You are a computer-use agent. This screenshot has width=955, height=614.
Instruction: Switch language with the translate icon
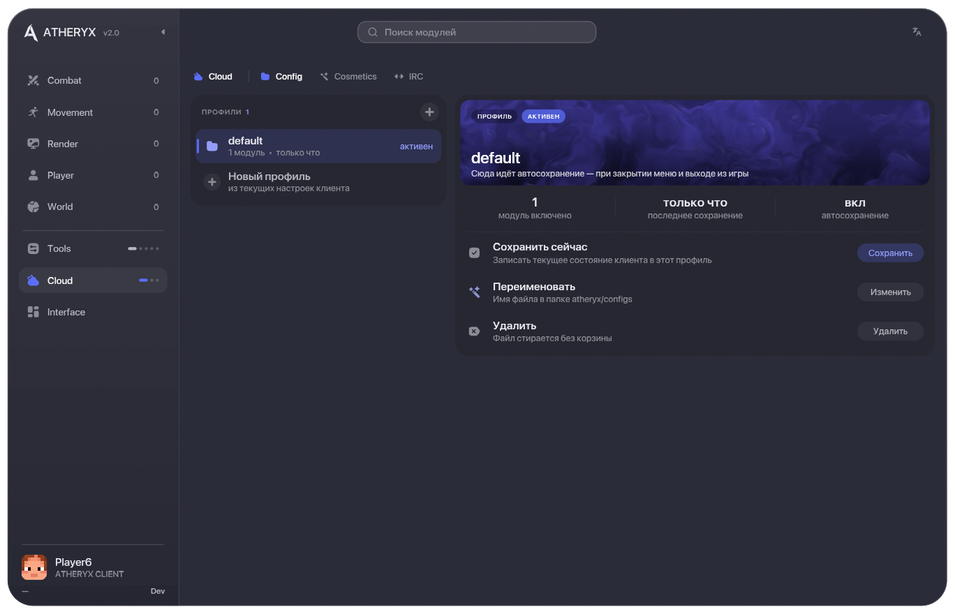pos(917,31)
